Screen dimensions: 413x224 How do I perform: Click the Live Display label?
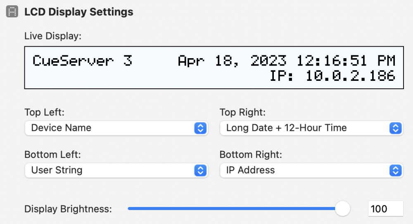[53, 36]
